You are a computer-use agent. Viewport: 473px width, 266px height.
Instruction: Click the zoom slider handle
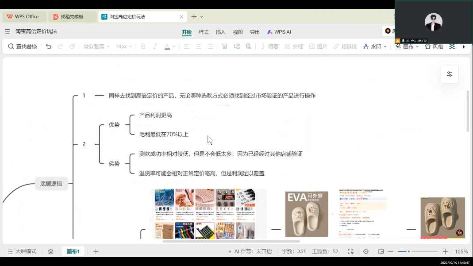pos(409,251)
